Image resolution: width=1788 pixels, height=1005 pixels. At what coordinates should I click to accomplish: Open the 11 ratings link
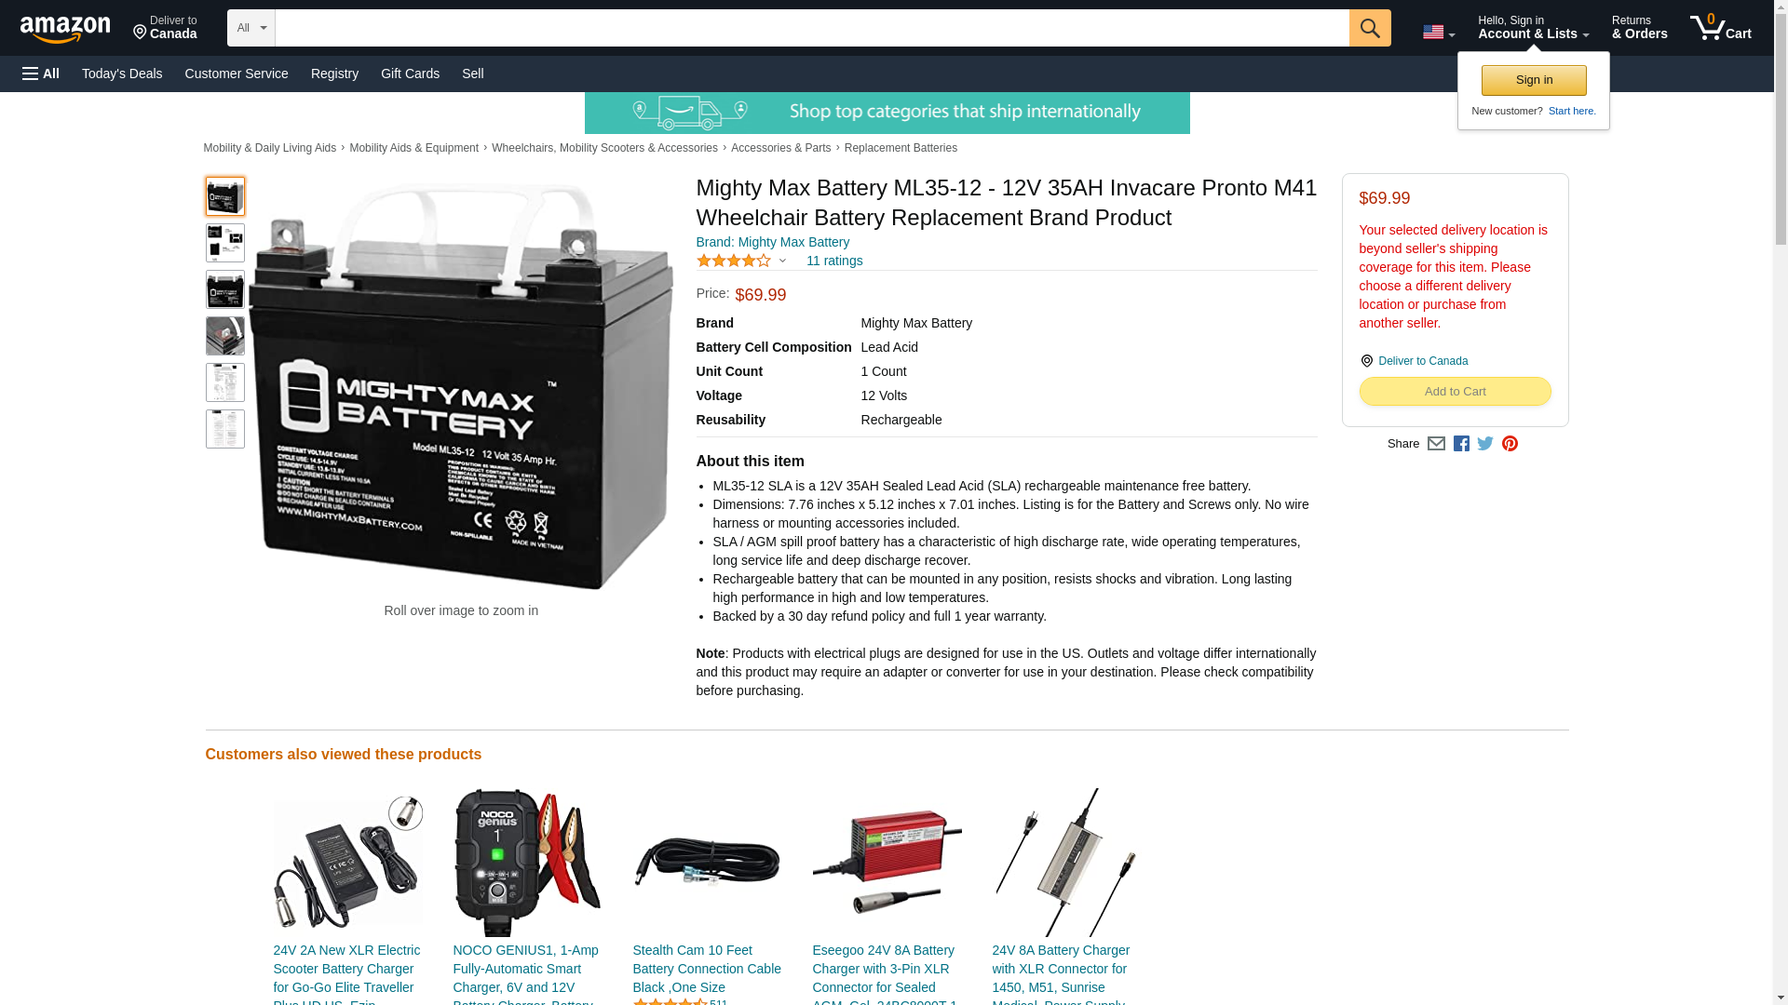pyautogui.click(x=834, y=261)
